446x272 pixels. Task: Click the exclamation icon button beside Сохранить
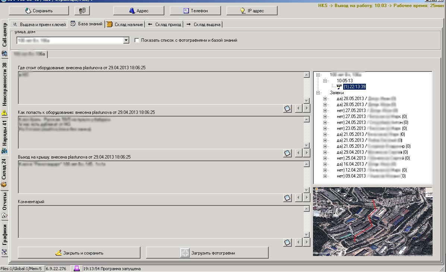tap(82, 11)
